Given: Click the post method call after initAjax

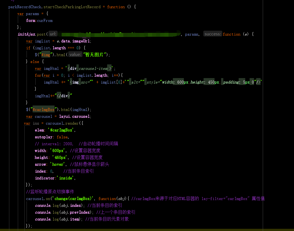Looking at the screenshot, I should (x=41, y=34).
